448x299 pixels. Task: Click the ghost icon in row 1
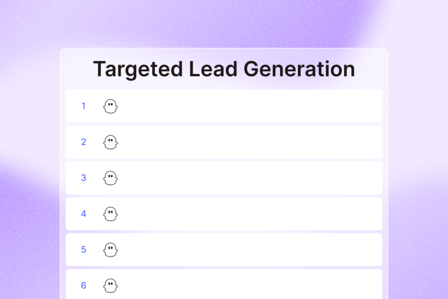[110, 106]
